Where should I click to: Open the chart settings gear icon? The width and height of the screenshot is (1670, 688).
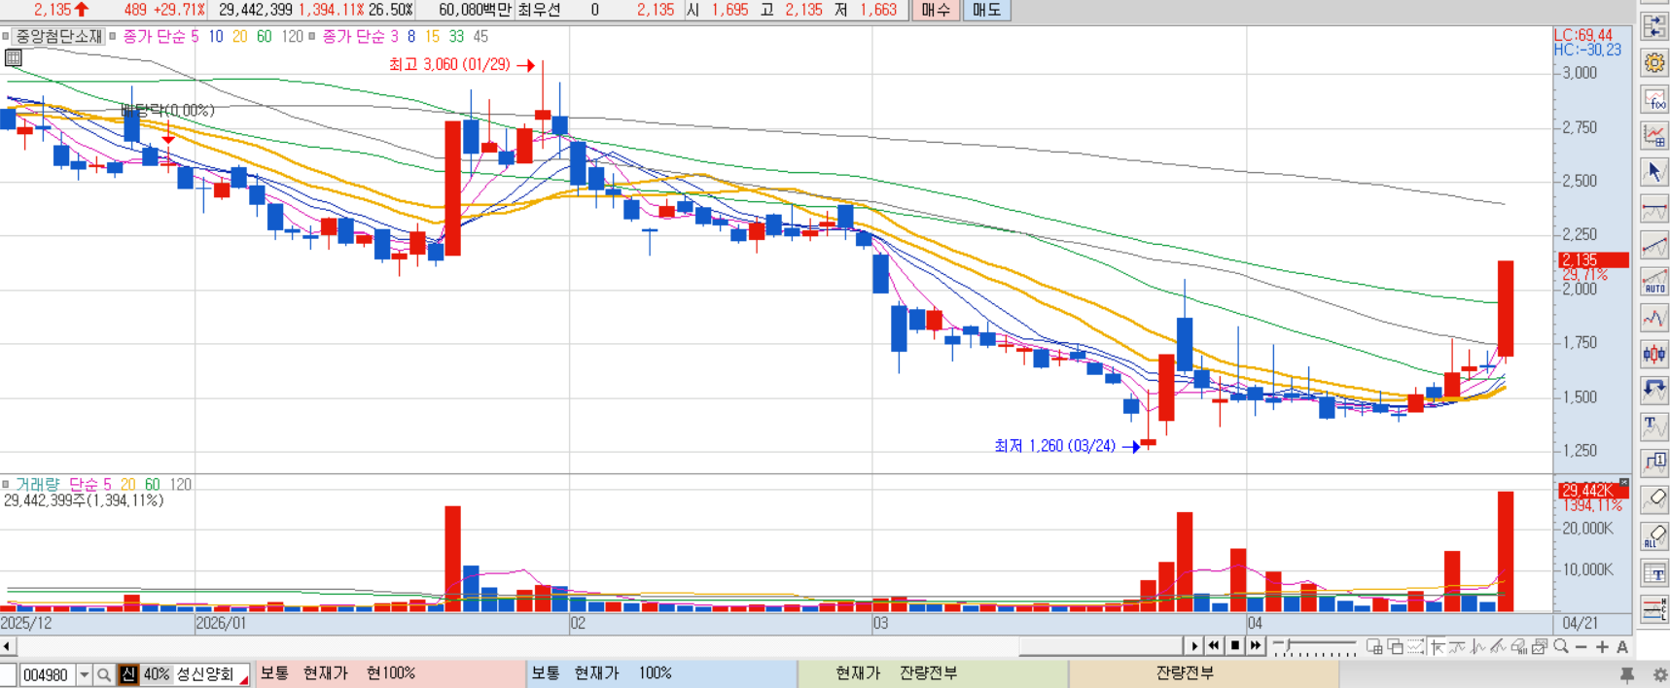coord(1653,63)
